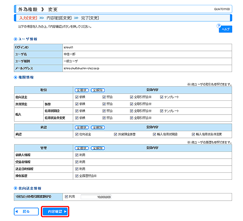Select all in the 承認 section (全選択)
This screenshot has width=243, height=221.
[82, 127]
